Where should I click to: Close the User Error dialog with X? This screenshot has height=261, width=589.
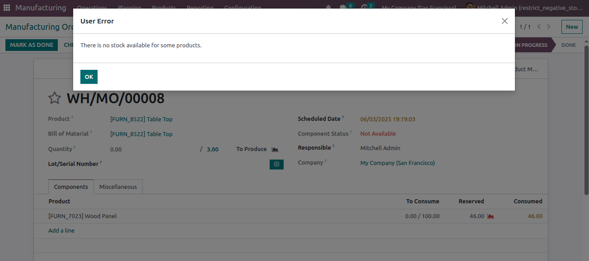coord(505,21)
